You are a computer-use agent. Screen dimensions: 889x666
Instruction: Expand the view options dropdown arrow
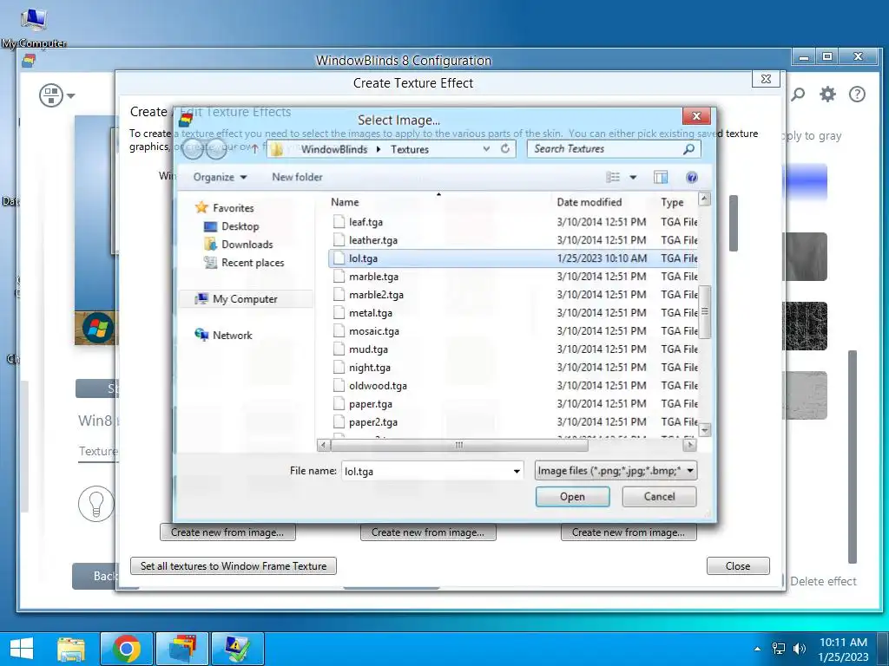coord(633,177)
